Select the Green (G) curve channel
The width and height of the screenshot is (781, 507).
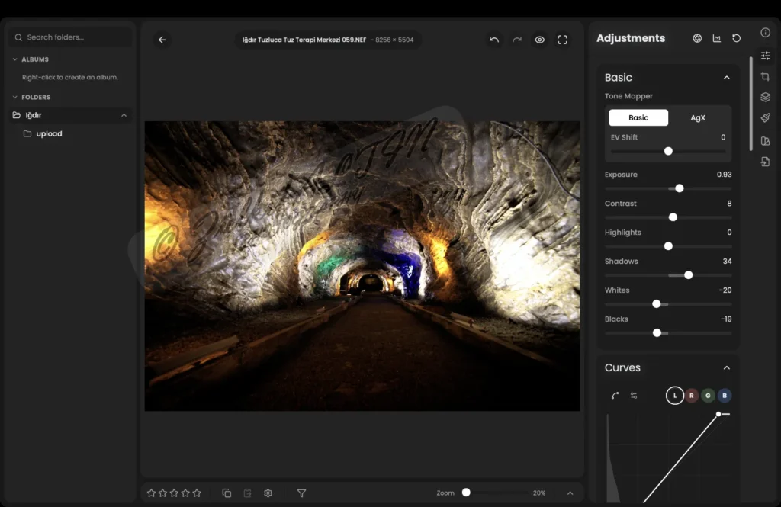[x=708, y=396]
